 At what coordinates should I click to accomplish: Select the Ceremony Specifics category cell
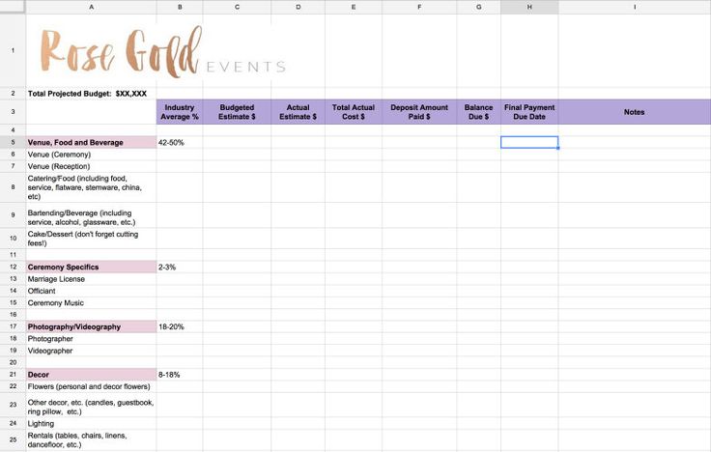(x=91, y=267)
